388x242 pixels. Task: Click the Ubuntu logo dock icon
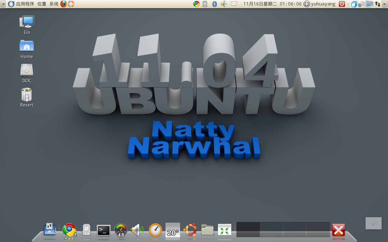[x=190, y=230]
